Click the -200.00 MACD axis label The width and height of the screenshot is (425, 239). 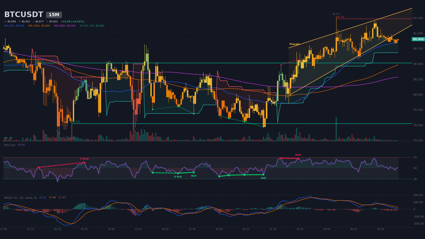[x=418, y=224]
